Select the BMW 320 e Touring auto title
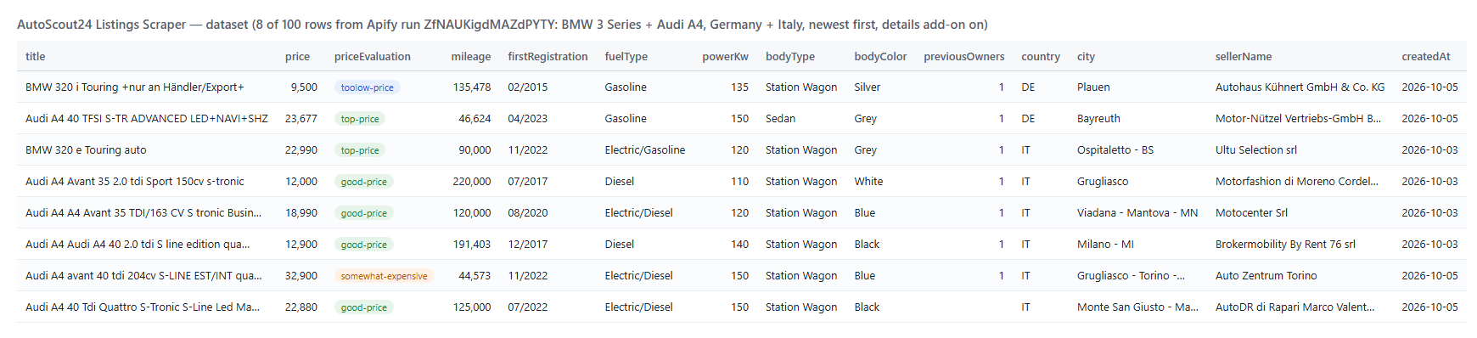The image size is (1477, 338). (x=86, y=150)
